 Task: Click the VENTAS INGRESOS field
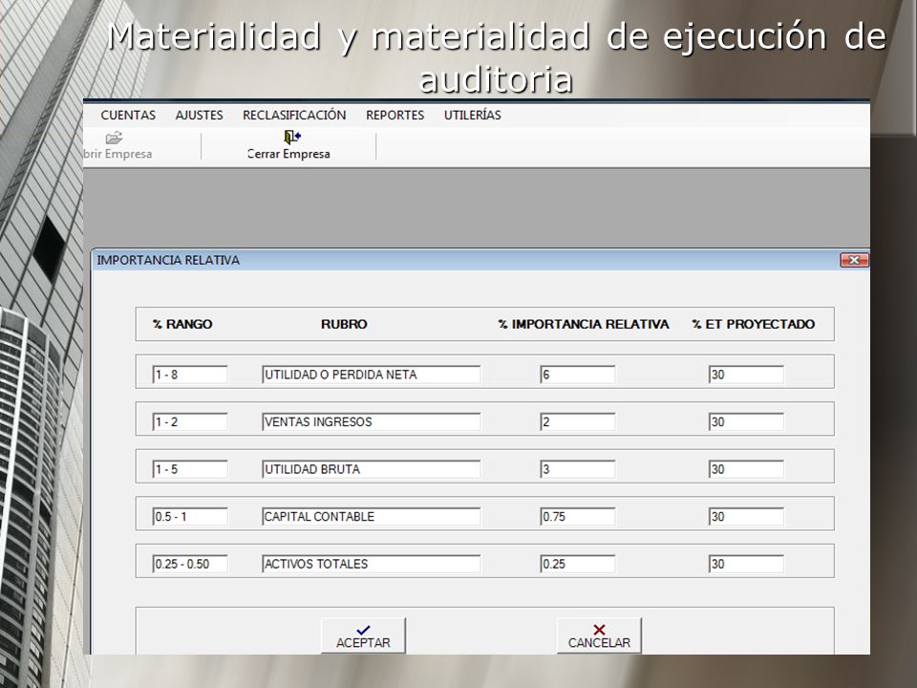(372, 421)
